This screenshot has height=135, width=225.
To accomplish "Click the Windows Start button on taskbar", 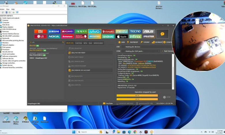I will pos(74,132).
